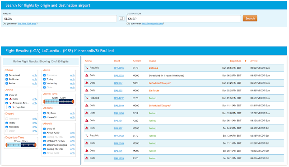The image size is (289, 167).
Task: Click the orange Search button
Action: (x=250, y=19)
